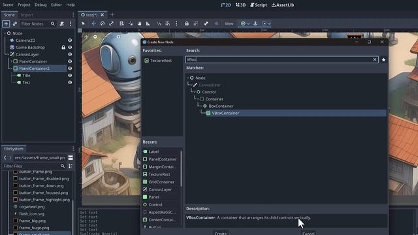The height and width of the screenshot is (235, 418).
Task: Add a new scene tab with plus
Action: pyautogui.click(x=112, y=15)
